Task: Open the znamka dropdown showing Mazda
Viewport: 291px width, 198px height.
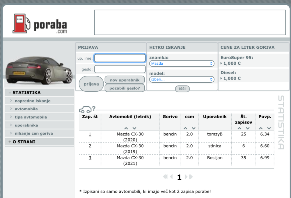Action: pyautogui.click(x=182, y=63)
